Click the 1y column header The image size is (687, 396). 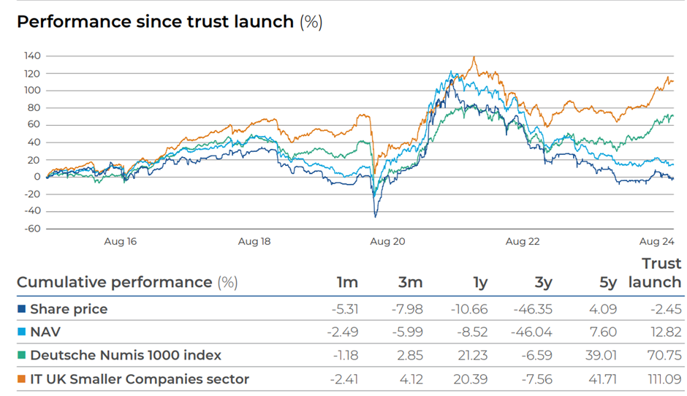coord(480,283)
